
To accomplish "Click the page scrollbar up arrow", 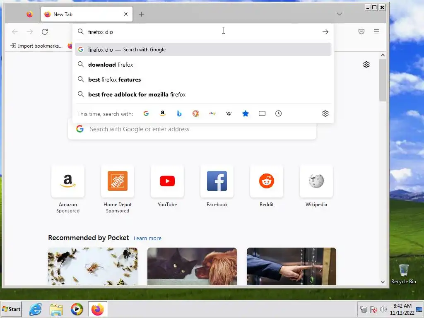I will click(x=383, y=55).
